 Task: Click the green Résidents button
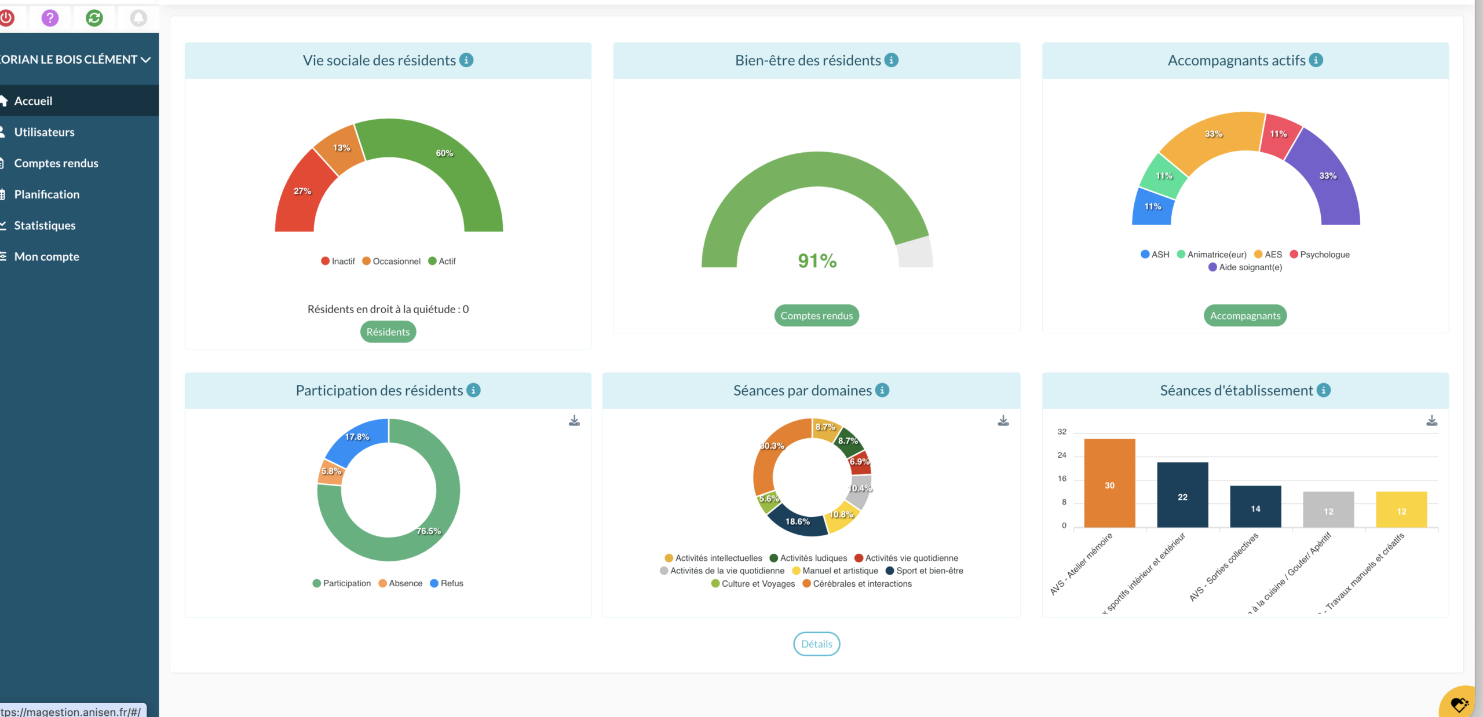tap(388, 332)
